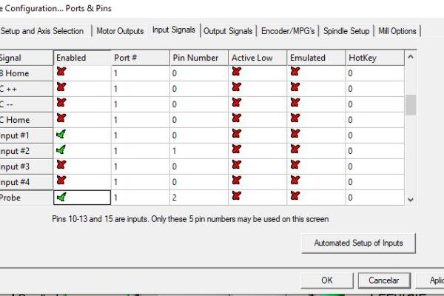
Task: Enable the C ++ limit signal
Action: click(x=61, y=88)
